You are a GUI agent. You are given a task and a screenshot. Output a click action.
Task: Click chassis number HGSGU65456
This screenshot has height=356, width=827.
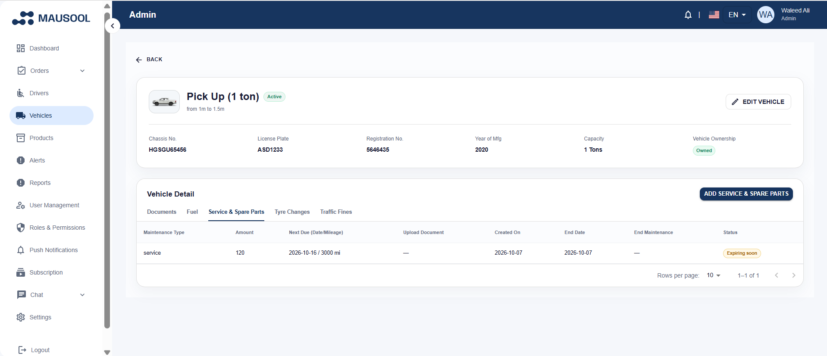click(167, 150)
